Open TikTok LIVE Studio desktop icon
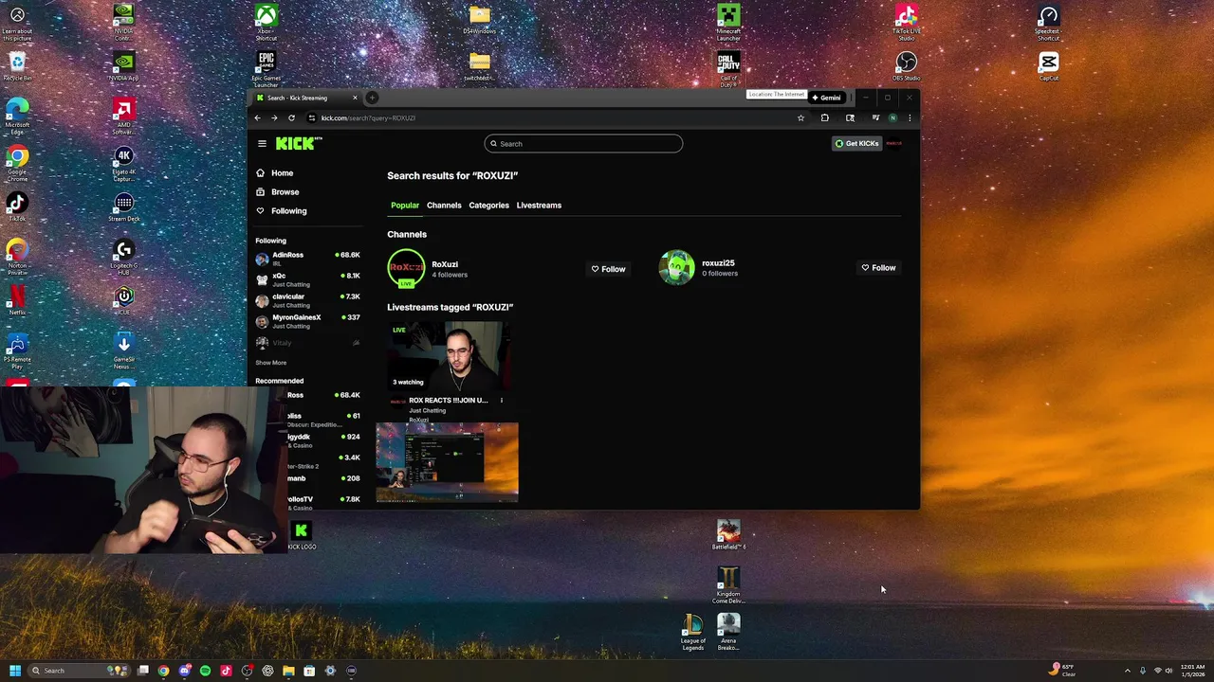Viewport: 1214px width, 682px height. (906, 23)
